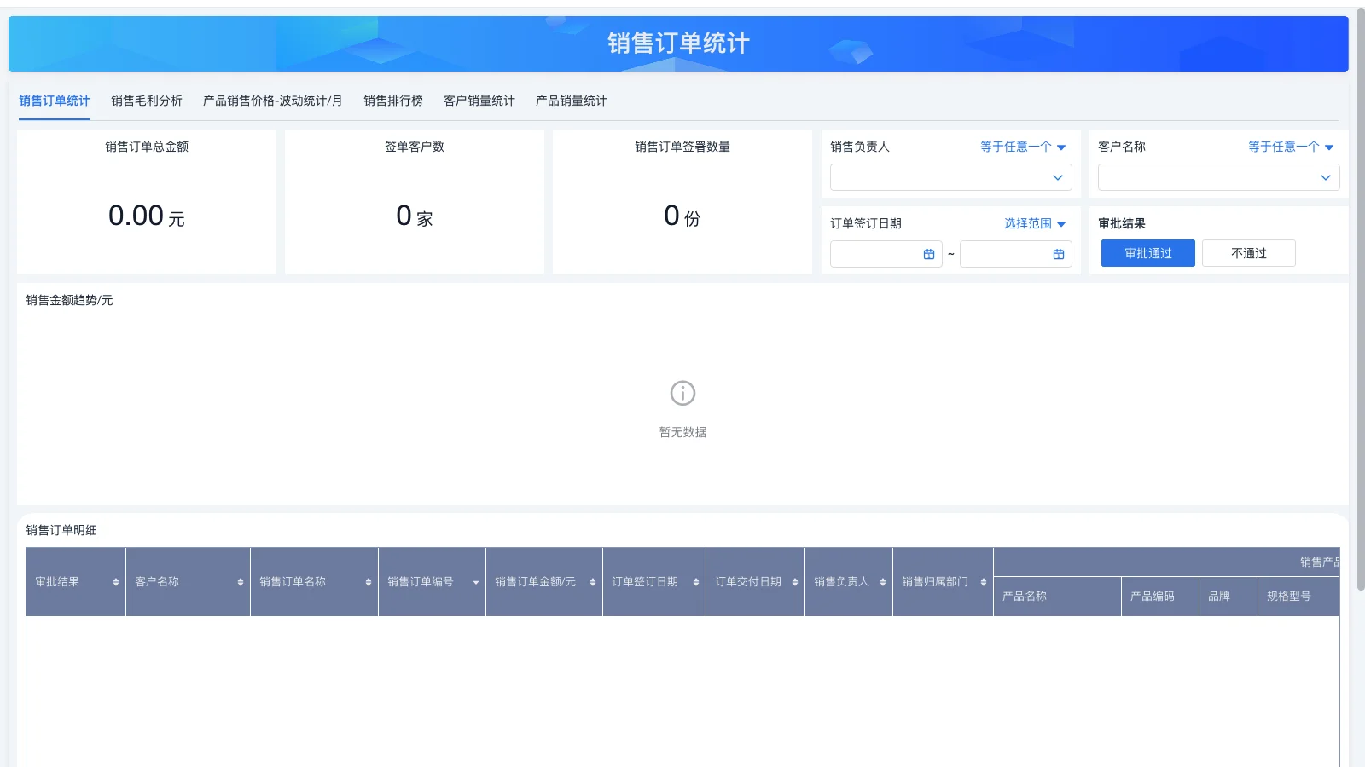This screenshot has width=1365, height=767.
Task: Click 选择范围 for the order signing date
Action: [1028, 223]
